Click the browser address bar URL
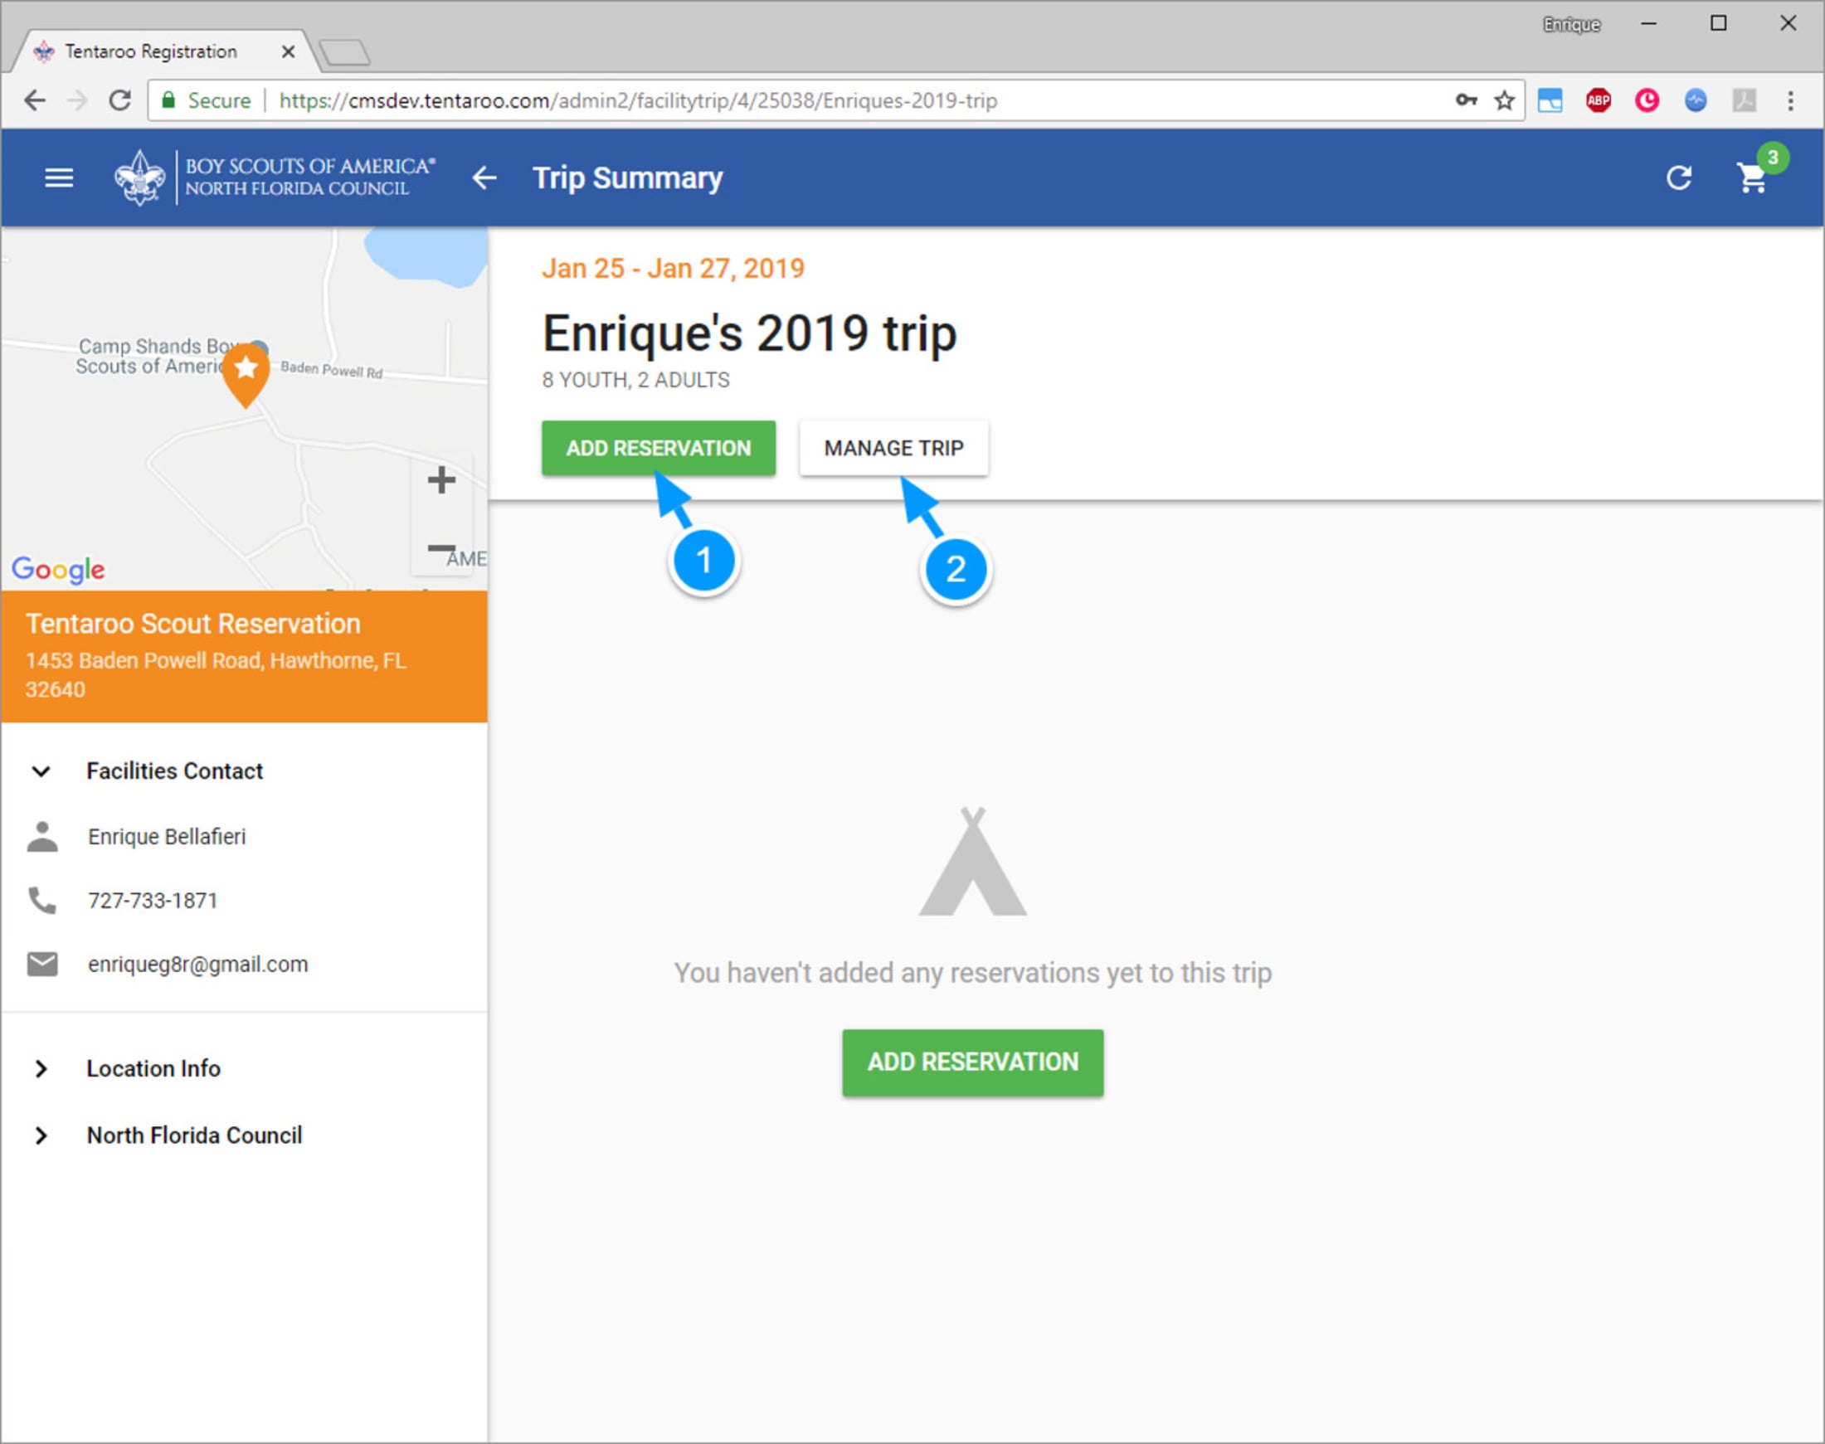 [638, 100]
